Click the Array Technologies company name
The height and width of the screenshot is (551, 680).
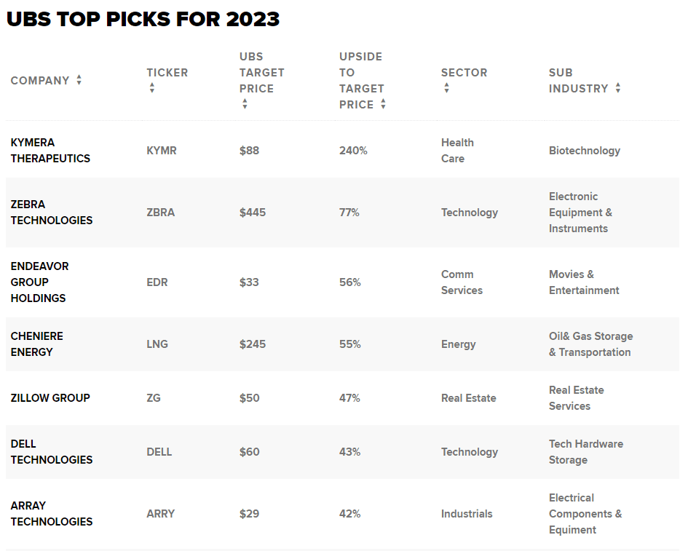(52, 514)
